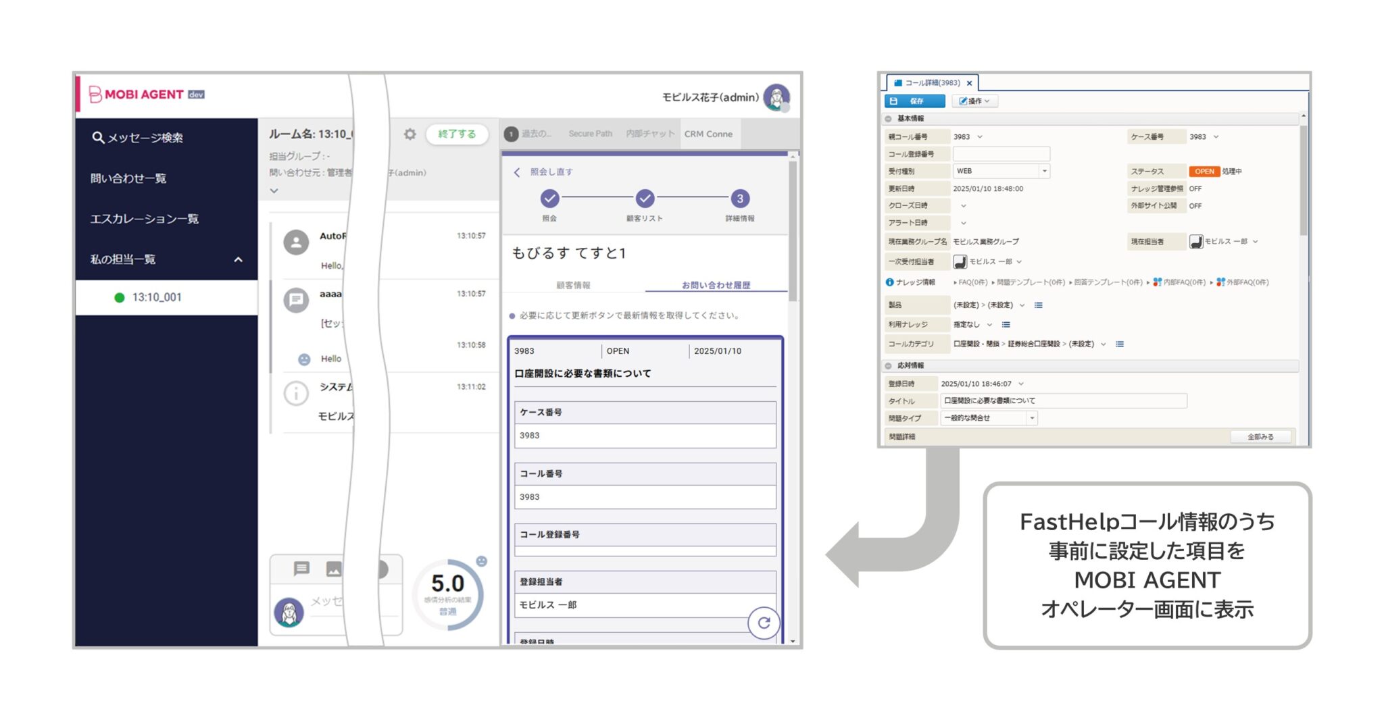The width and height of the screenshot is (1384, 724).
Task: Open the 製品 list selection icon
Action: coord(1038,305)
